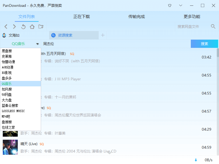Create a new folder

(x=41, y=27)
